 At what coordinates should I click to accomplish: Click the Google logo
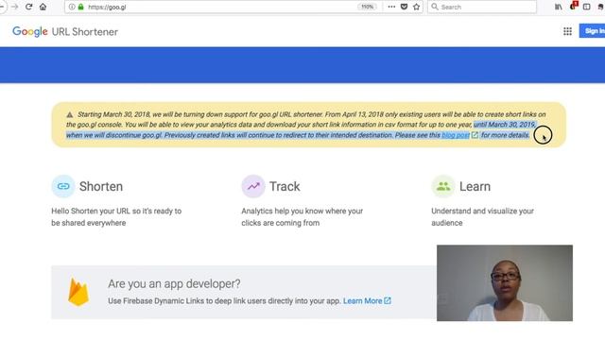(30, 31)
